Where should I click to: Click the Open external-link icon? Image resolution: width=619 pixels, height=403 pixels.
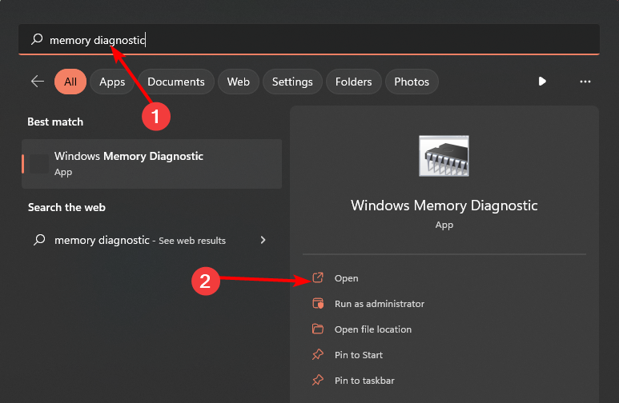(x=318, y=278)
